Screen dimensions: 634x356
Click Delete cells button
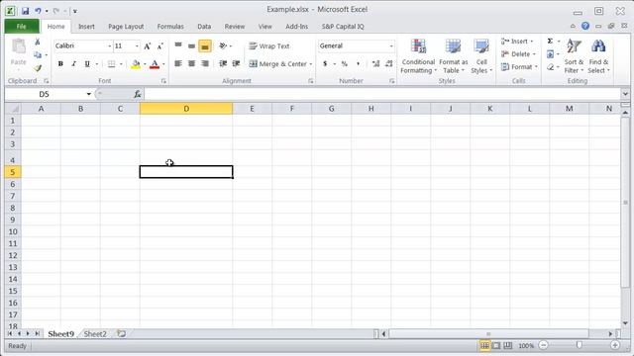click(x=518, y=54)
